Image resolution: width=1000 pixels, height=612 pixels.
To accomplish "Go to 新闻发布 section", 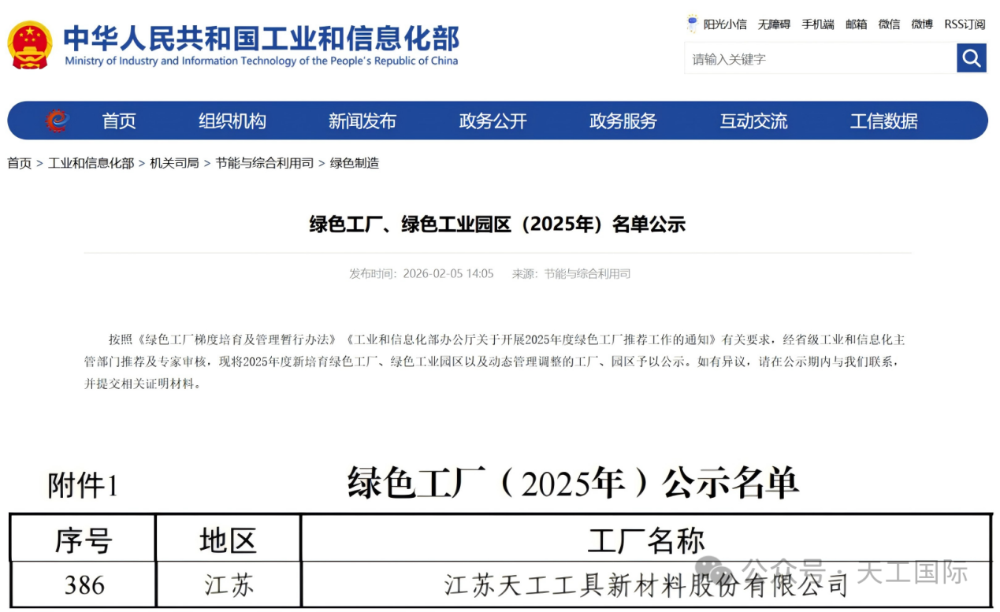I will coord(362,121).
